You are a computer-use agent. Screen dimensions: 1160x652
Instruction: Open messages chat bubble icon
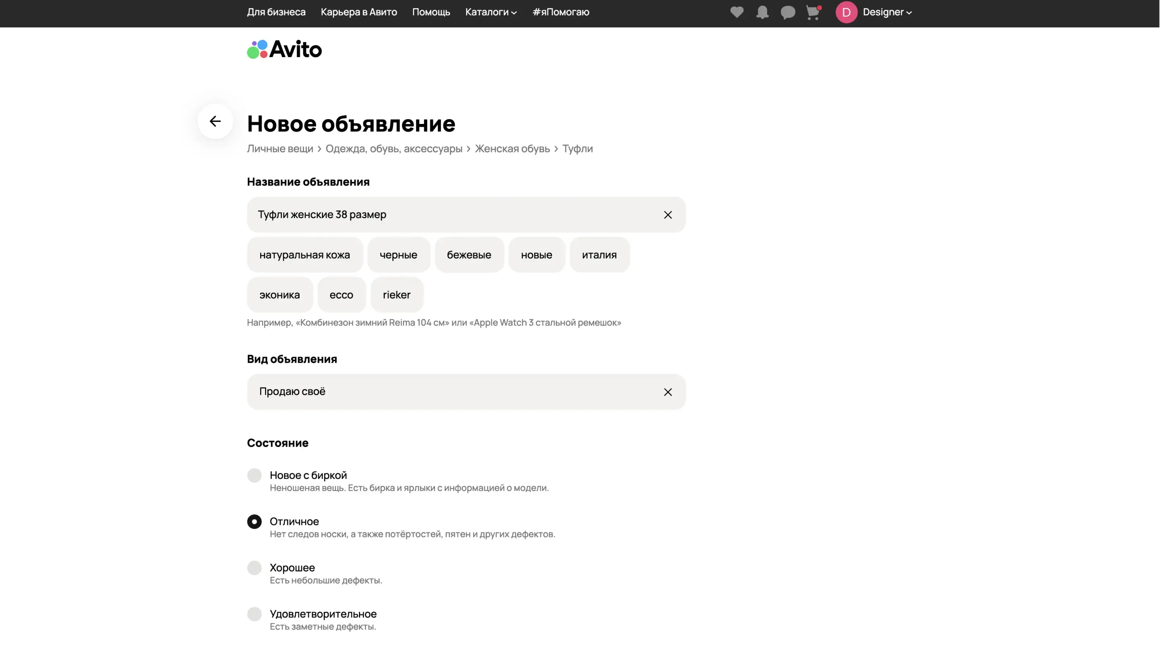(x=787, y=12)
